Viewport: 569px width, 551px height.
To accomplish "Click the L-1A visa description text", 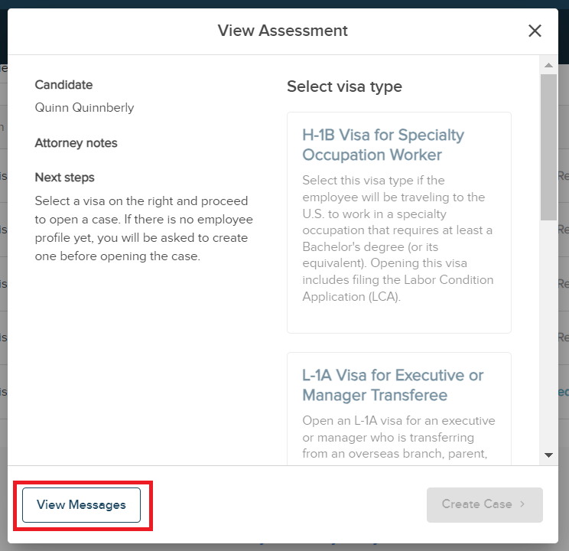I will tap(398, 438).
